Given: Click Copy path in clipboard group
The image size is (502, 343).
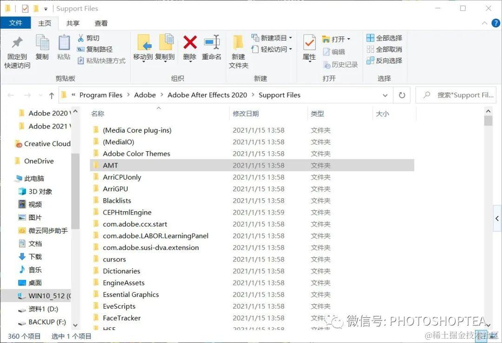Looking at the screenshot, I should [95, 49].
